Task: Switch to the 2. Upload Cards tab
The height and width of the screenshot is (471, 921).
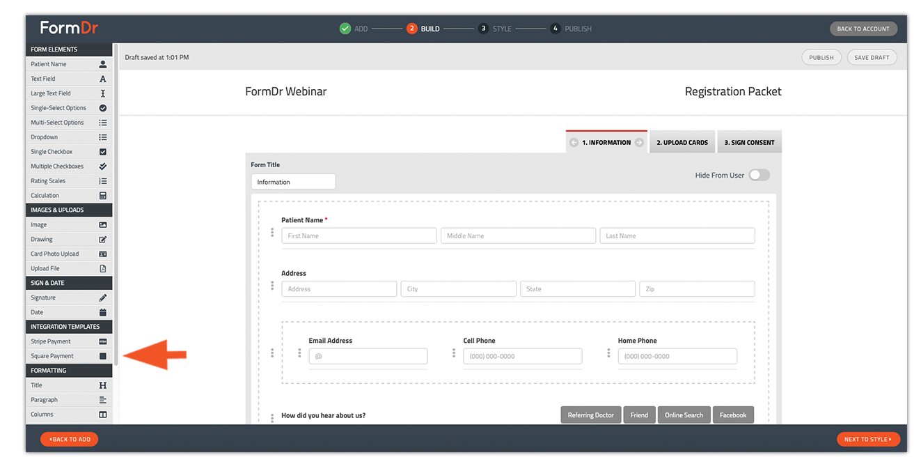Action: click(682, 142)
